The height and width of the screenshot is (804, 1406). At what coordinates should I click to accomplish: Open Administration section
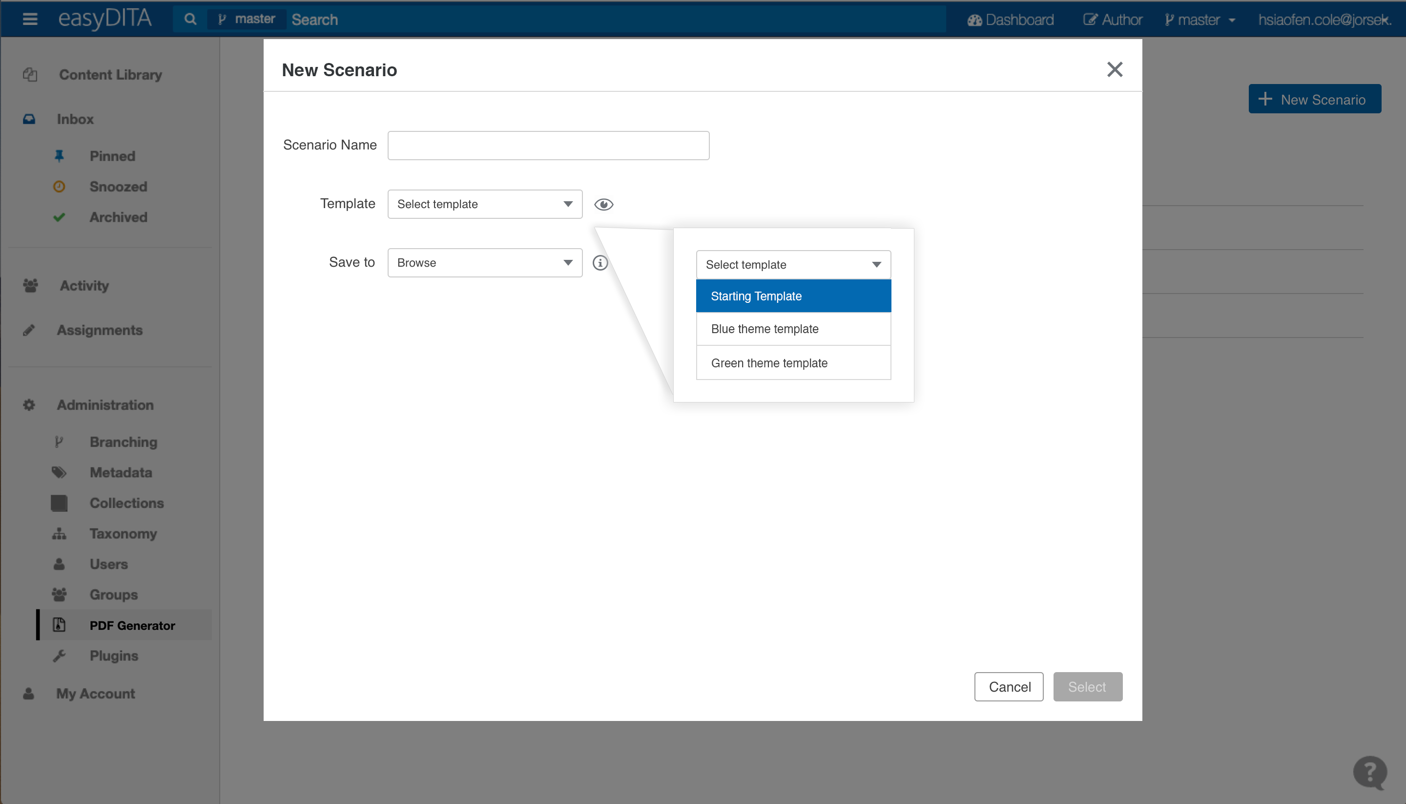(x=105, y=405)
